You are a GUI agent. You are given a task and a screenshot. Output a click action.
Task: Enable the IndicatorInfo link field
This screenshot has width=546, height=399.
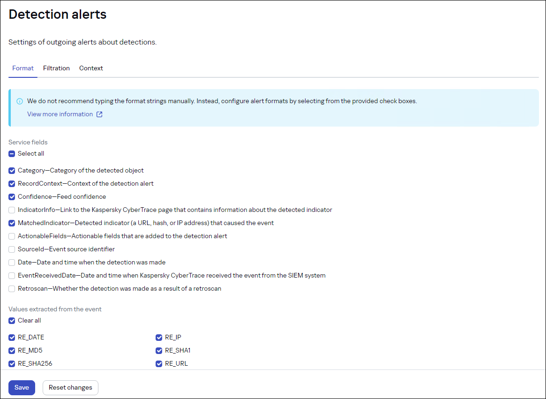[x=11, y=210]
